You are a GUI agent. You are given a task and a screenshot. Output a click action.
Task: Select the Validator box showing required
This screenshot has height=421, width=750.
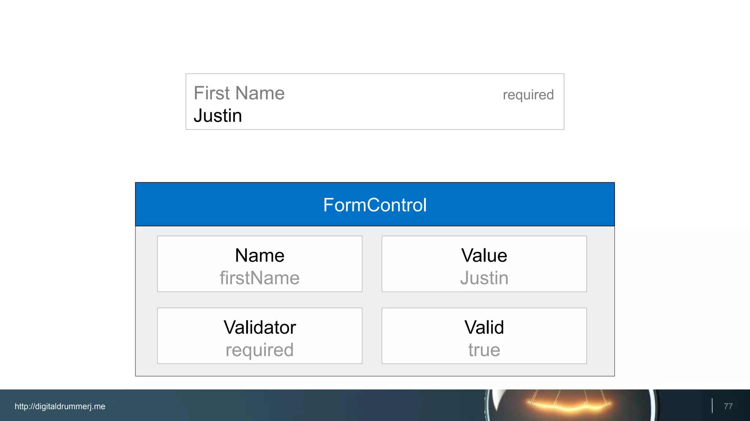(x=260, y=336)
